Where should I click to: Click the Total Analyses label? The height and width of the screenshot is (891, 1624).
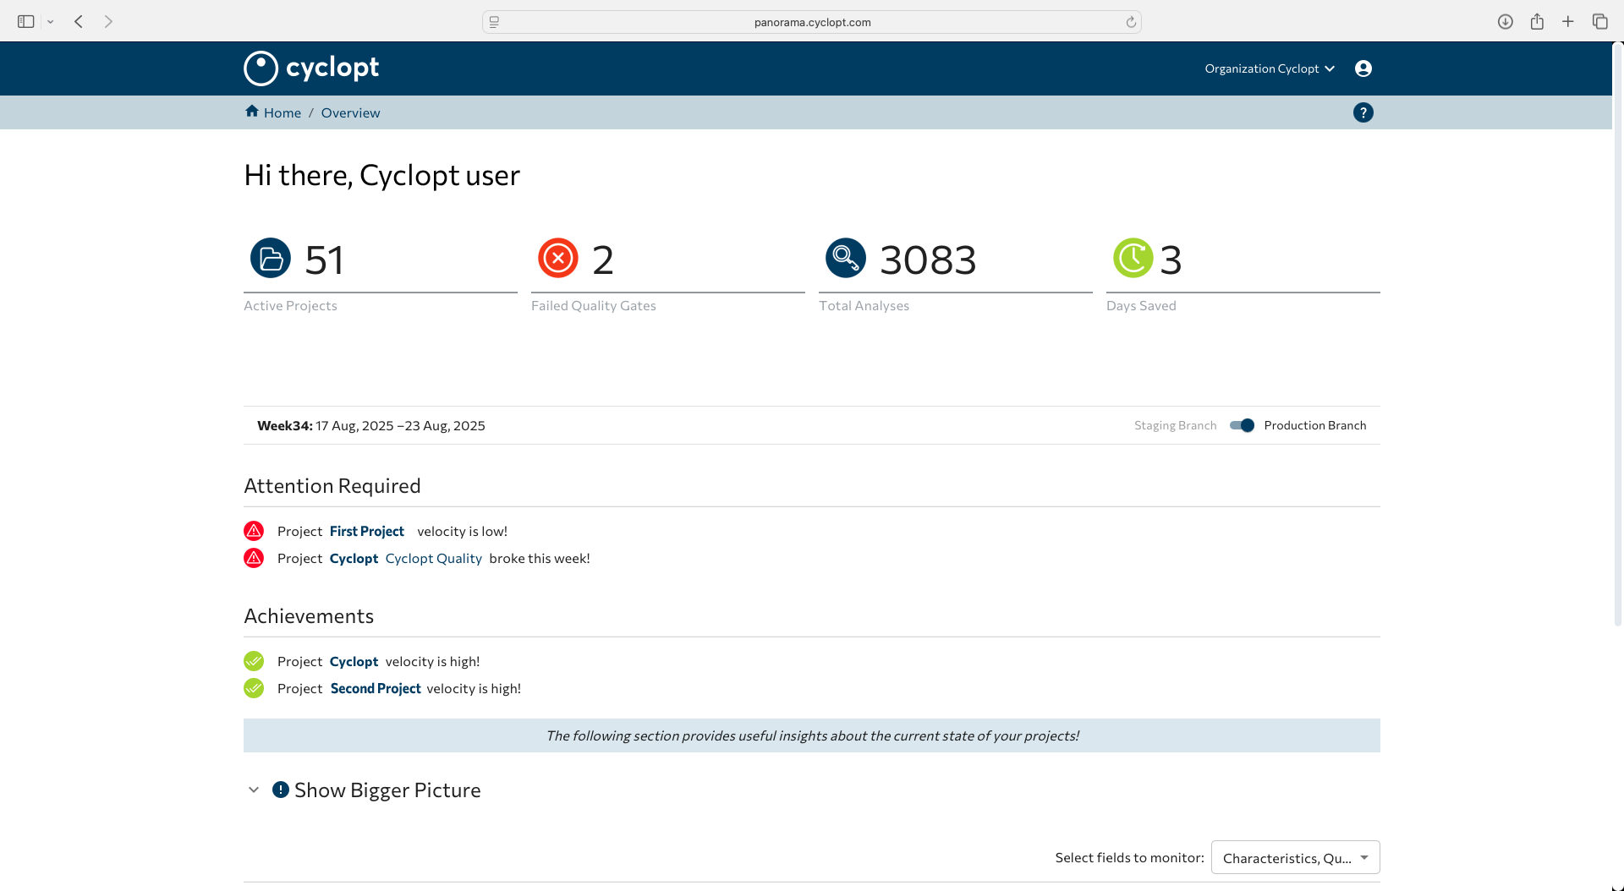[864, 305]
